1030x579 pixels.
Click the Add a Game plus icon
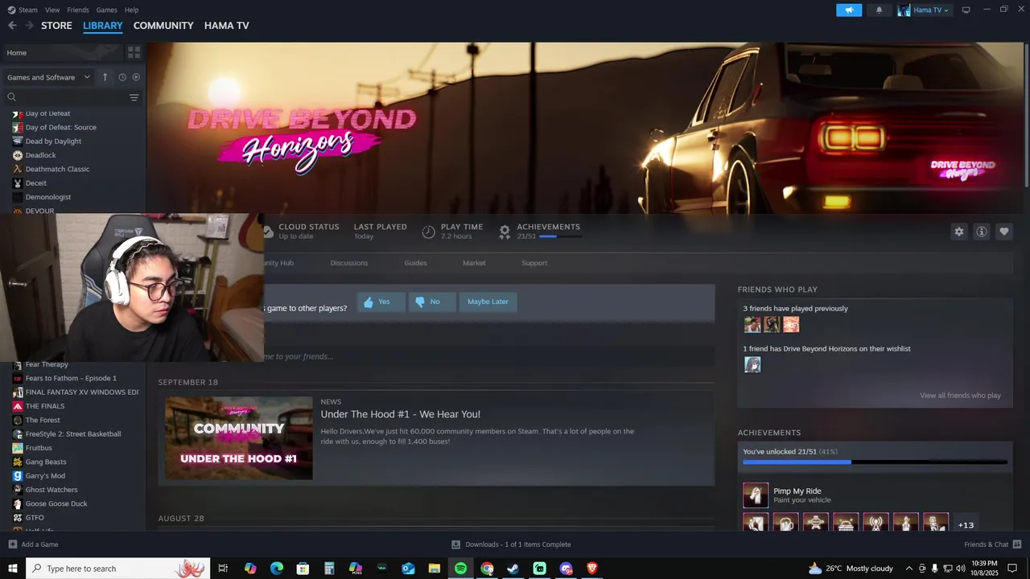point(12,544)
